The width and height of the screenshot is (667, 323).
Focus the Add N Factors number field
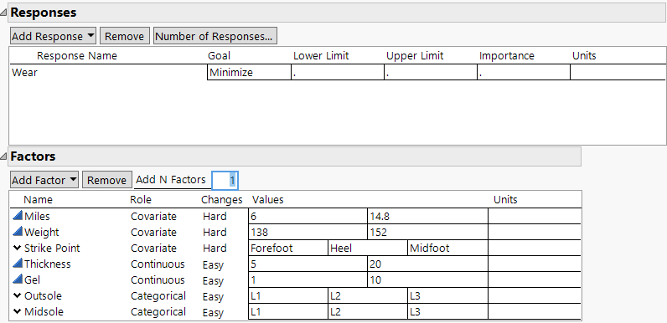[x=225, y=181]
